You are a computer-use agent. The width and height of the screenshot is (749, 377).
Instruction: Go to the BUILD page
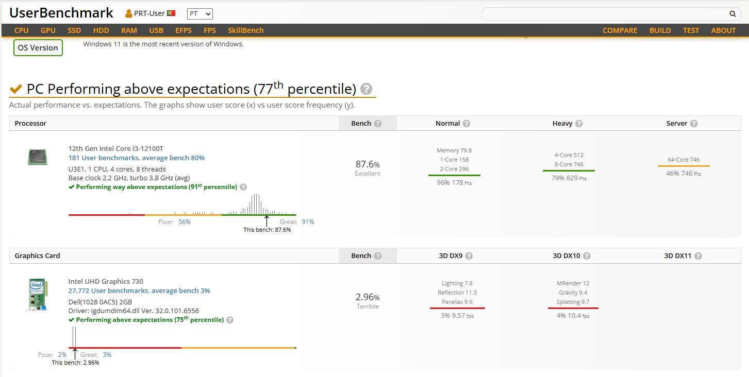pyautogui.click(x=660, y=30)
